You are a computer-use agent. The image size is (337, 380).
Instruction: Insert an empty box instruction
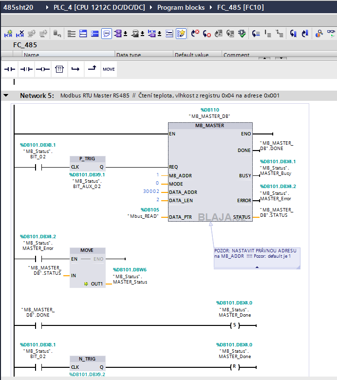(59, 69)
